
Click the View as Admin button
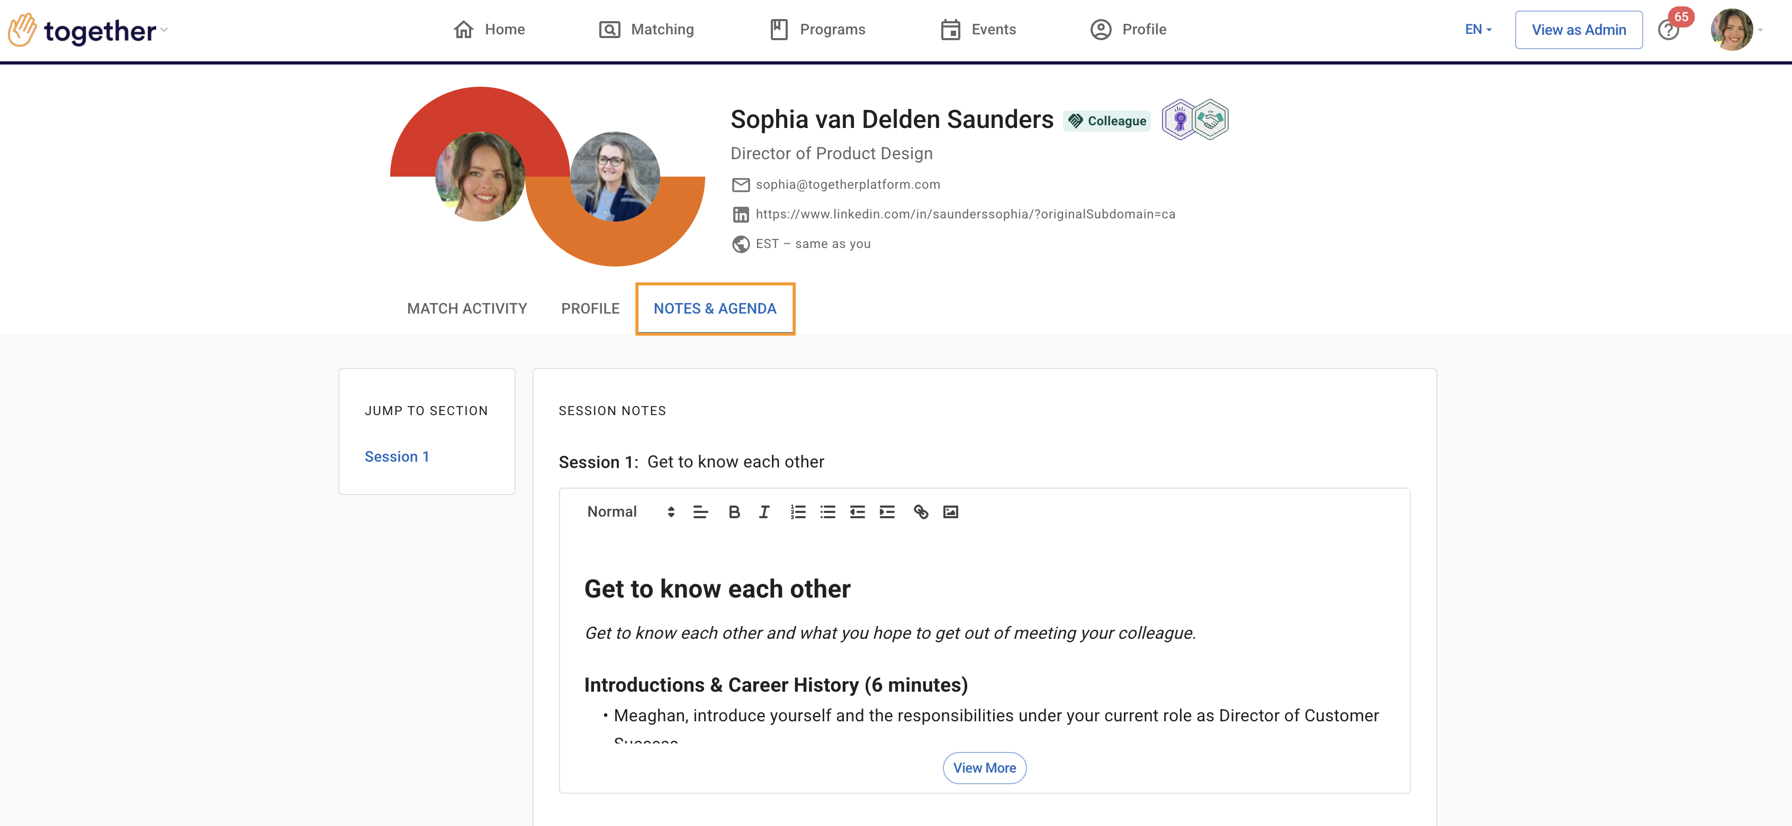click(1579, 30)
